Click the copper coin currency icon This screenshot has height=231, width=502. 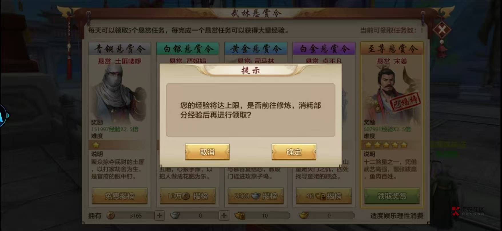111,216
